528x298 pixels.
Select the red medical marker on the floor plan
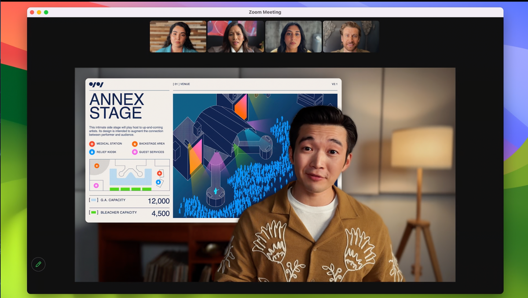[159, 173]
